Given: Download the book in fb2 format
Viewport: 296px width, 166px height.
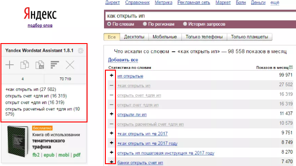Looking at the screenshot, I should [x=36, y=155].
